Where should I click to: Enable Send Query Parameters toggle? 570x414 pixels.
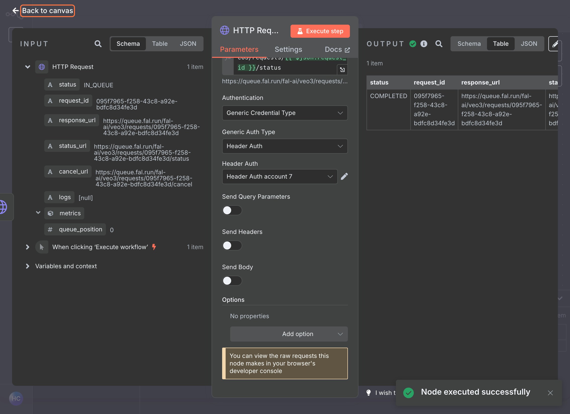point(232,210)
